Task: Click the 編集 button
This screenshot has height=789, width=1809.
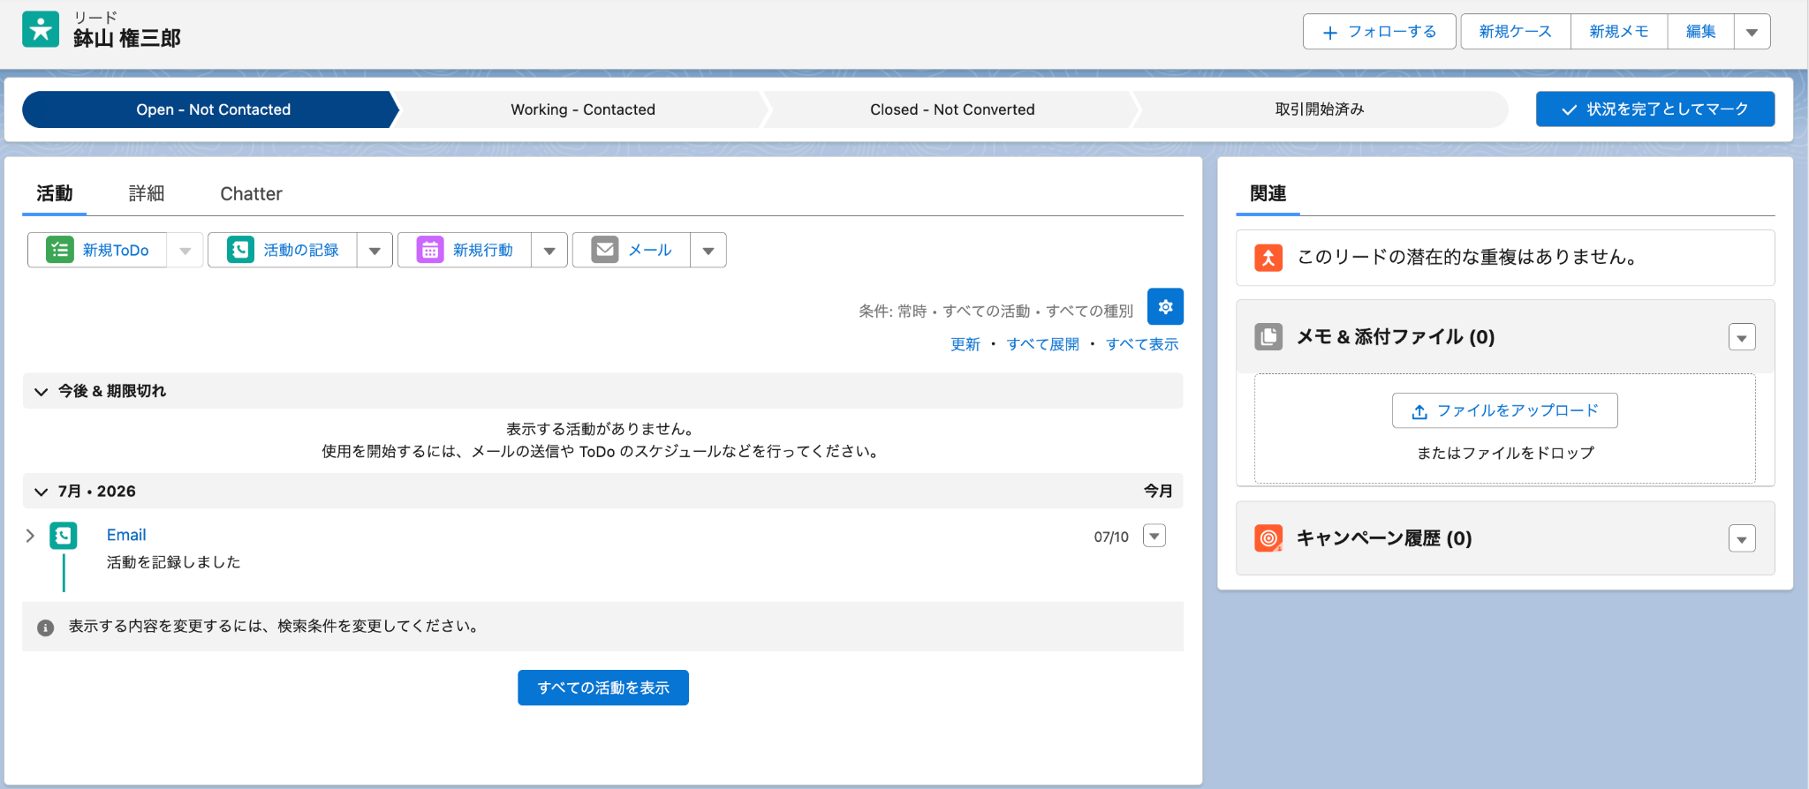Action: (1701, 32)
